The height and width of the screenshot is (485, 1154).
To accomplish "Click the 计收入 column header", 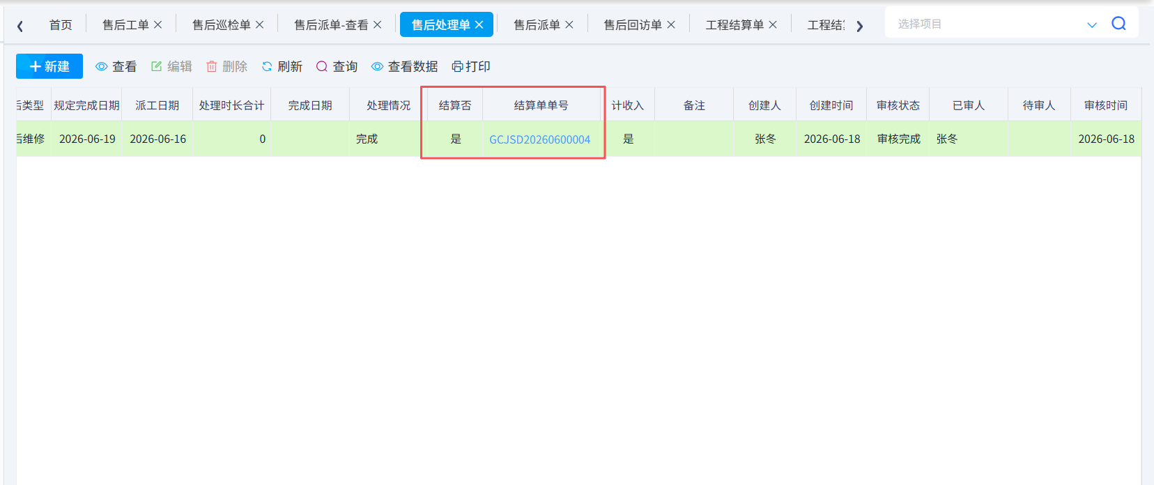I will tap(628, 105).
